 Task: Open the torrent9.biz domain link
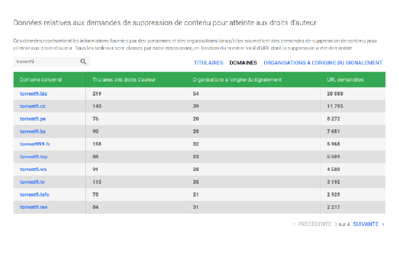33,94
